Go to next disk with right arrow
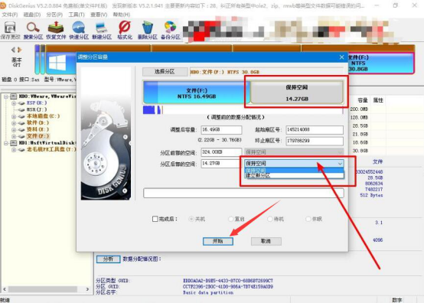 pyautogui.click(x=19, y=50)
